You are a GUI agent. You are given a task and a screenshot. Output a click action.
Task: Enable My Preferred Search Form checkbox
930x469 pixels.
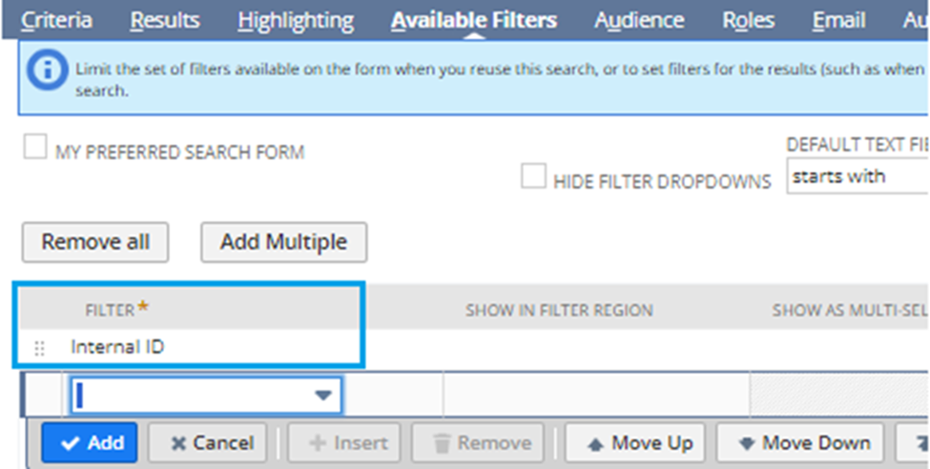point(35,147)
